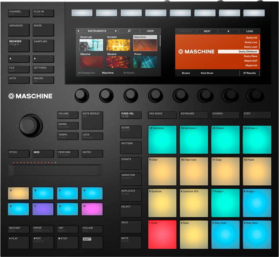This screenshot has width=279, height=257.
Task: Push the display button above LOAD
Action: (x=254, y=13)
